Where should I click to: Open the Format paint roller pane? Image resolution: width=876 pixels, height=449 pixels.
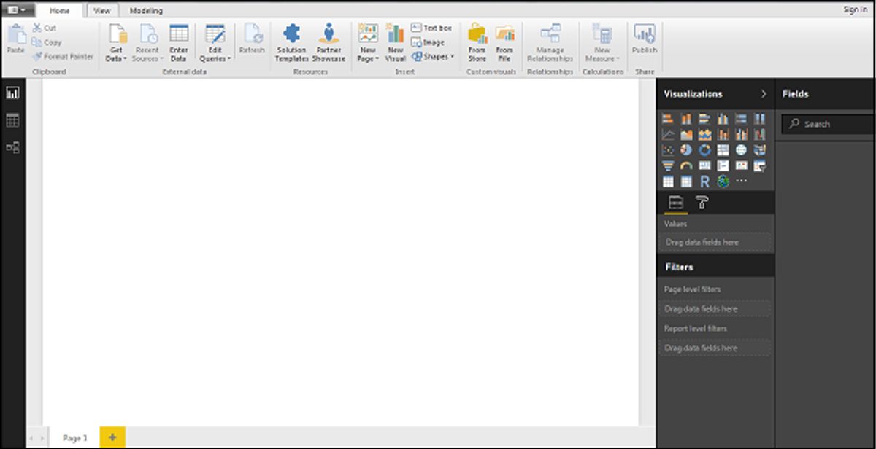point(702,203)
